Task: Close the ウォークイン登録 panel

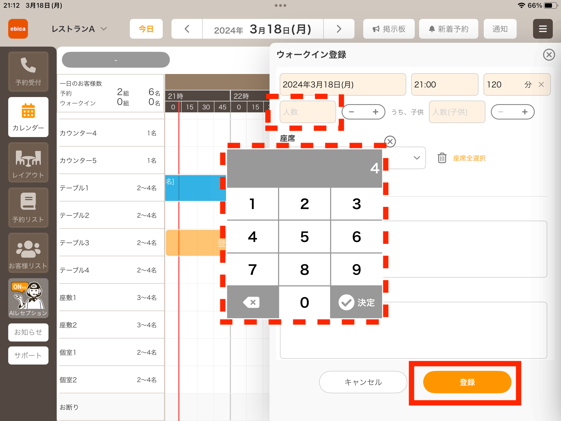Action: [549, 55]
